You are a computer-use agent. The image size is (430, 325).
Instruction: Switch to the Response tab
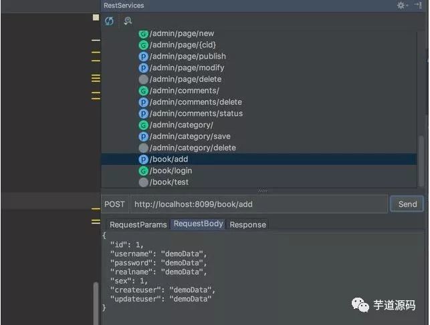[247, 225]
